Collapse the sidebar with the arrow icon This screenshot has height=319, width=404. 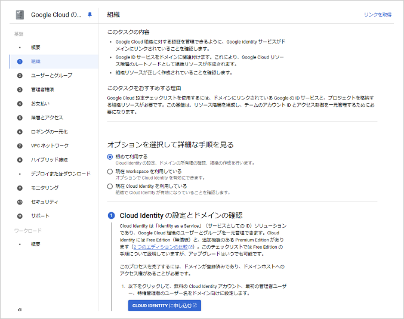20,309
